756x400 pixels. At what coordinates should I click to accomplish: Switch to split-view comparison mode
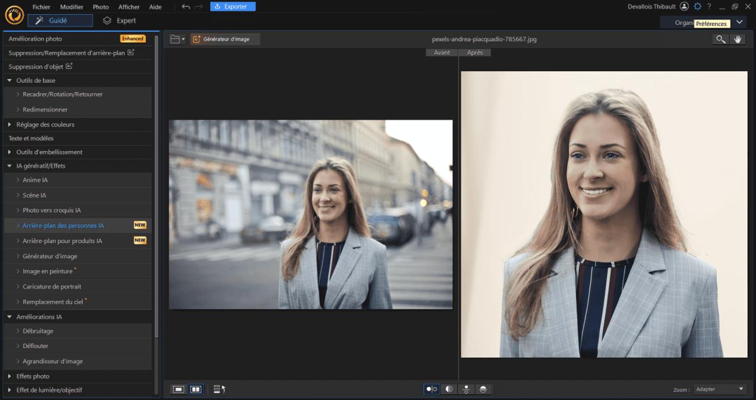tap(448, 389)
